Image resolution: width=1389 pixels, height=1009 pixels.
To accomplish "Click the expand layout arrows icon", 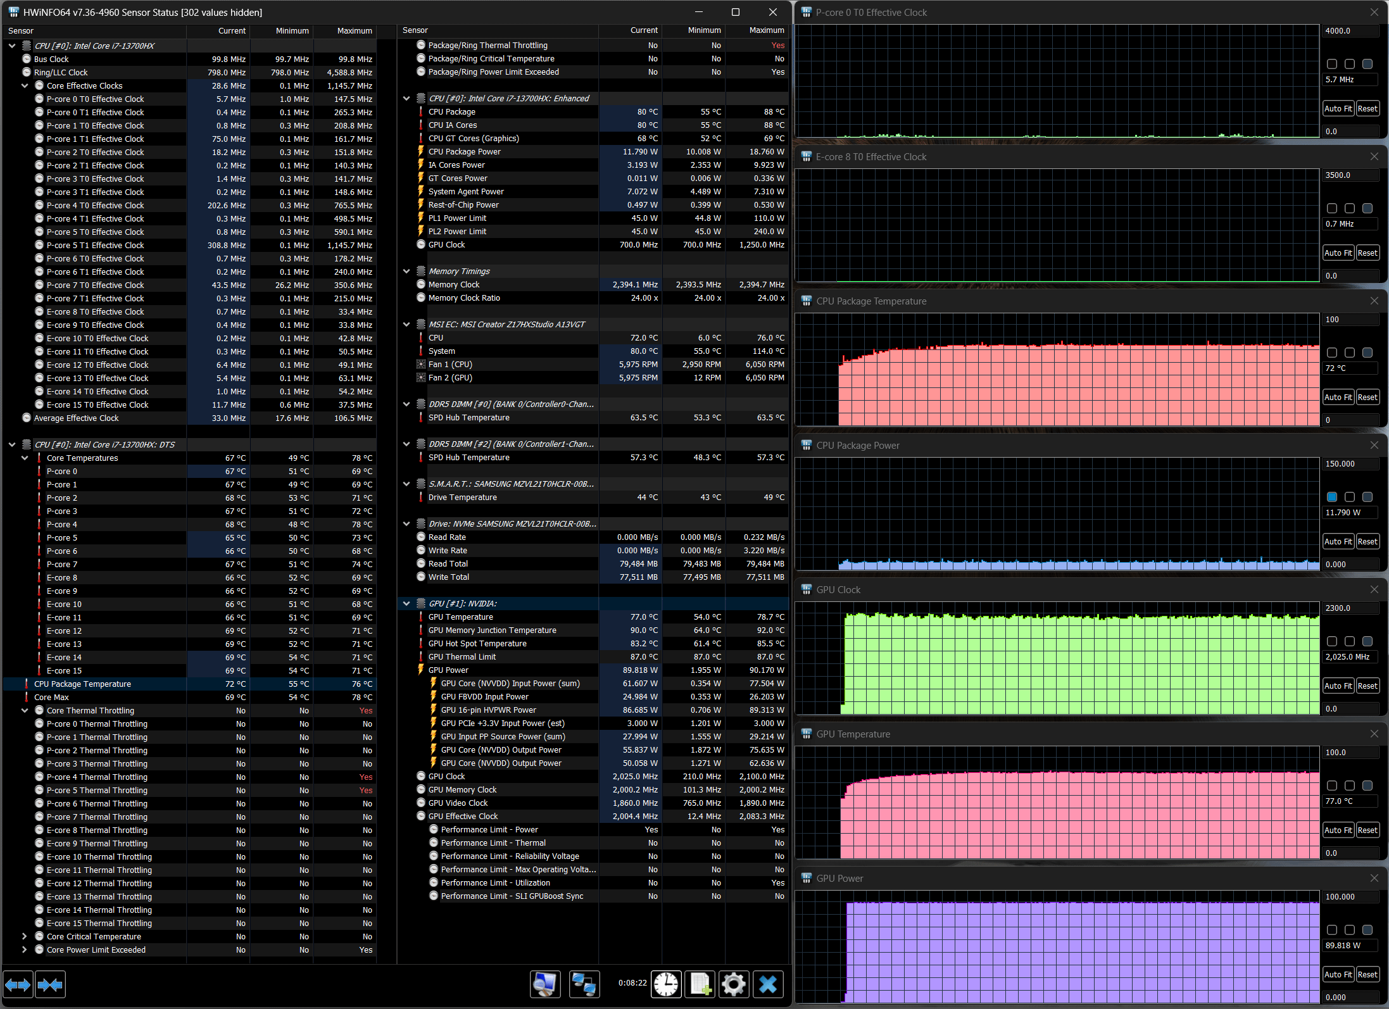I will 18,984.
